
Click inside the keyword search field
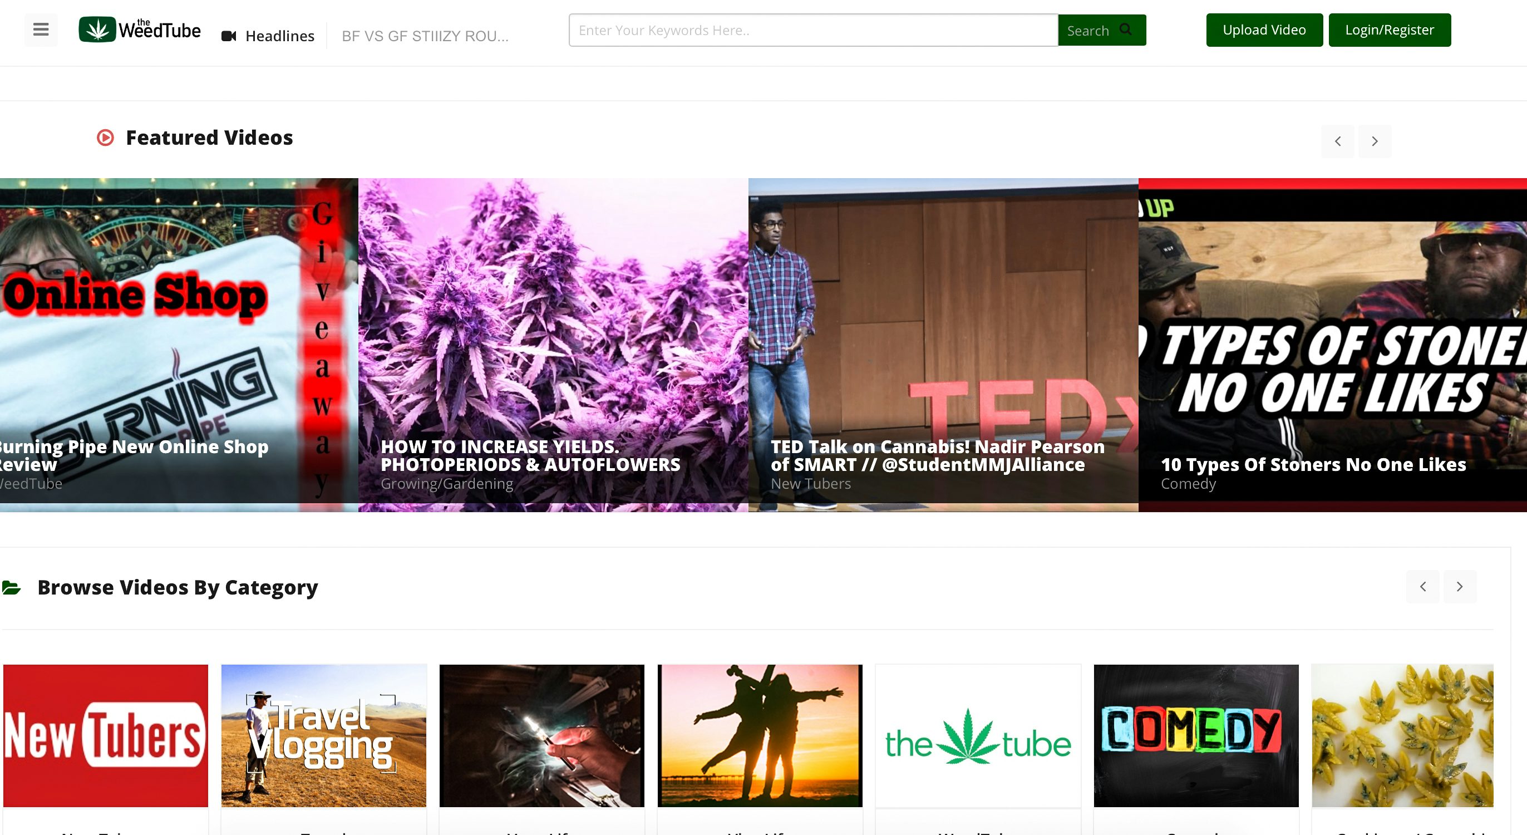coord(812,30)
